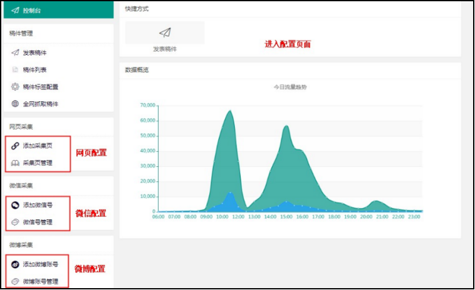Click the 全网抓取稿件 globe icon
The image size is (475, 290).
click(15, 104)
